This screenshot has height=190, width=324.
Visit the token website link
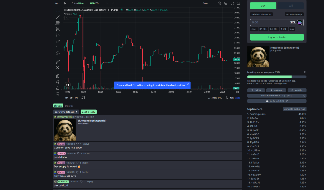[x=297, y=90]
